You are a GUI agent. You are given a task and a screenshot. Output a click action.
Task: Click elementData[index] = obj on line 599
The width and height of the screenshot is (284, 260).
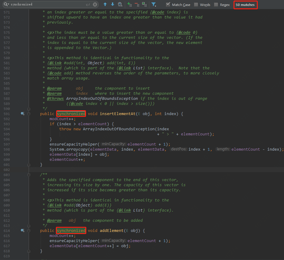coord(79,154)
